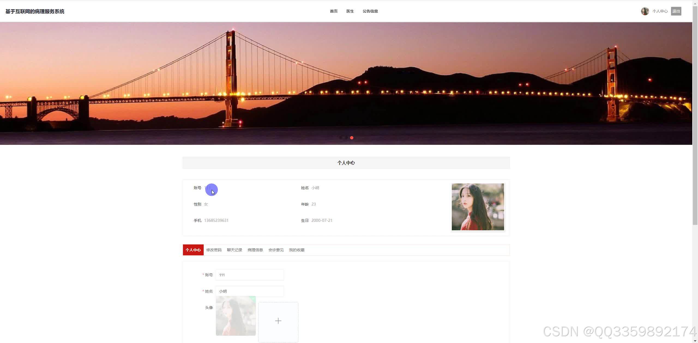Image resolution: width=698 pixels, height=343 pixels.
Task: Switch to the 修改密码 tab
Action: point(214,250)
